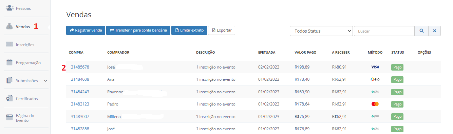The height and width of the screenshot is (134, 453).
Task: Click the Submissões documents icon
Action: [10, 80]
